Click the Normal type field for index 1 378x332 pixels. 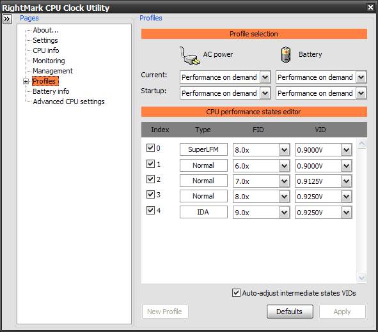203,165
